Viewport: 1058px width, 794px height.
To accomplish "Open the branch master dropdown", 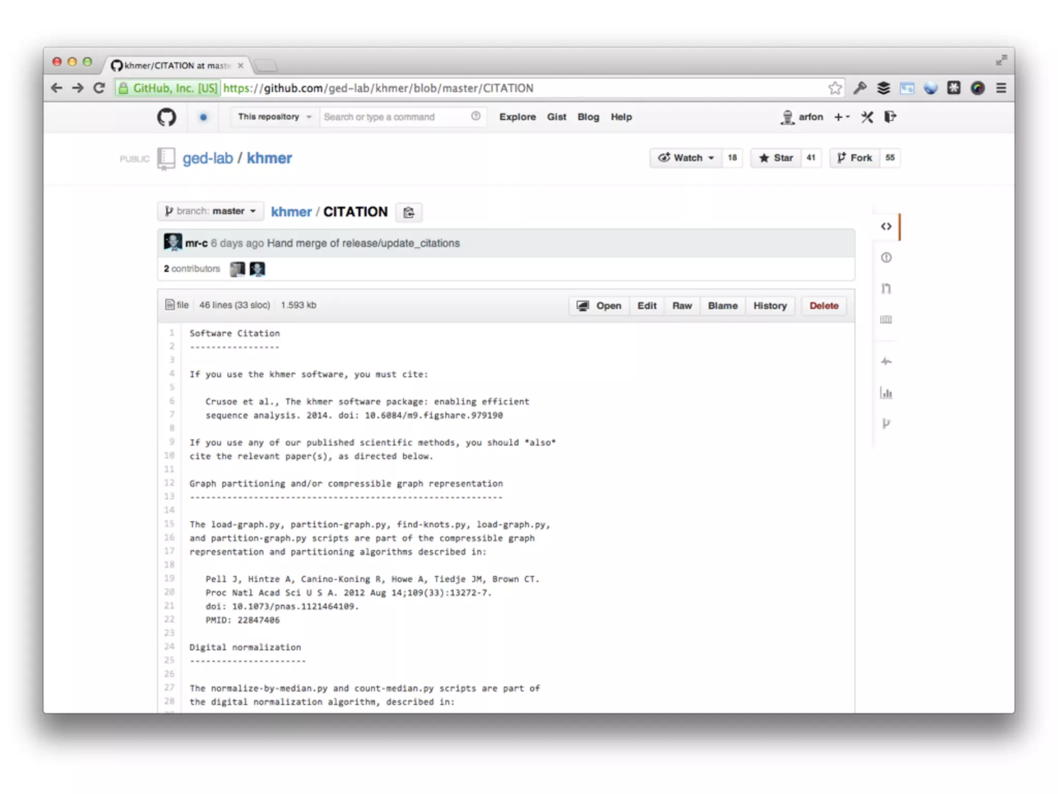I will click(210, 211).
